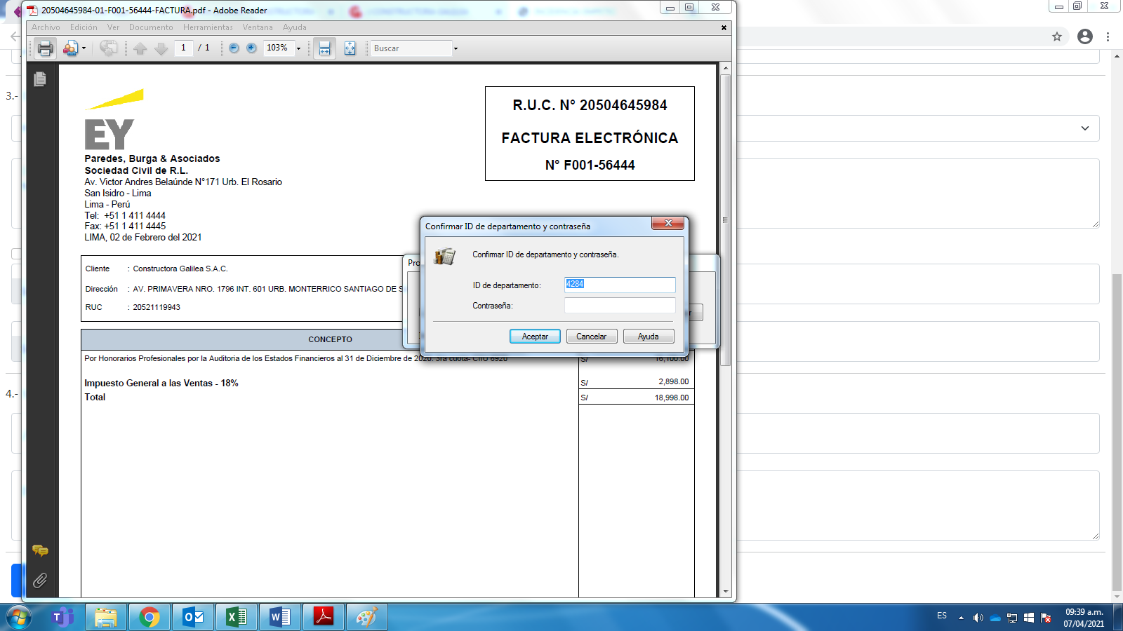This screenshot has width=1123, height=631.
Task: Open the Archivo menu
Action: click(x=46, y=27)
